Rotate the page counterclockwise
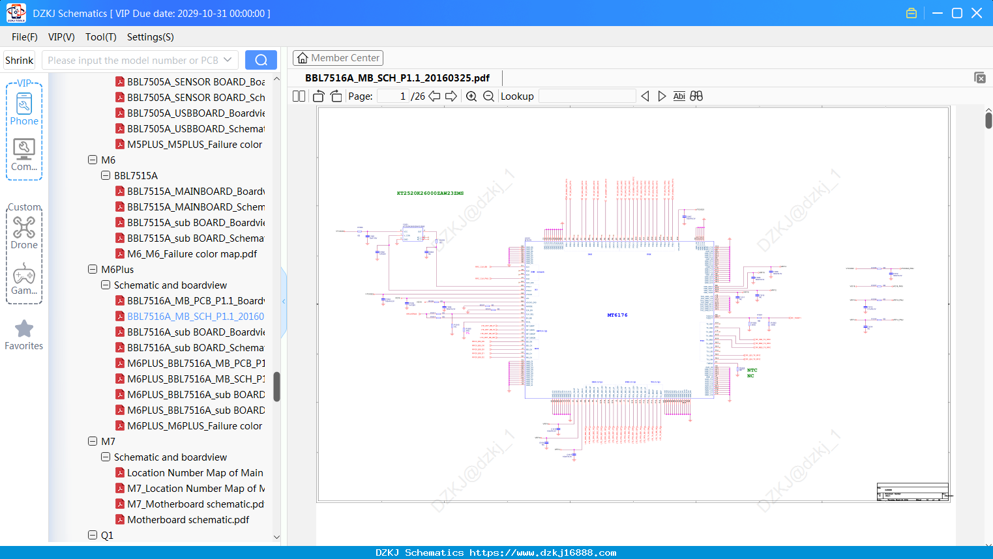 (x=319, y=96)
